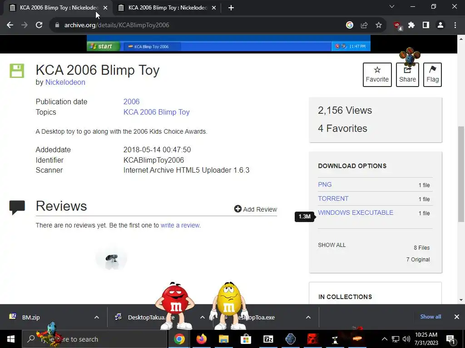
Task: Expand the BM.zip download options
Action: (97, 317)
